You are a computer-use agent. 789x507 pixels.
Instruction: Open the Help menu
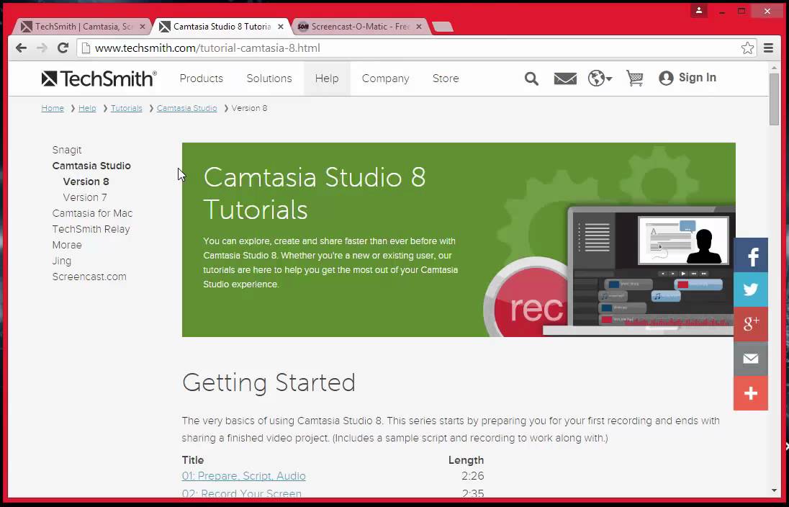click(327, 78)
